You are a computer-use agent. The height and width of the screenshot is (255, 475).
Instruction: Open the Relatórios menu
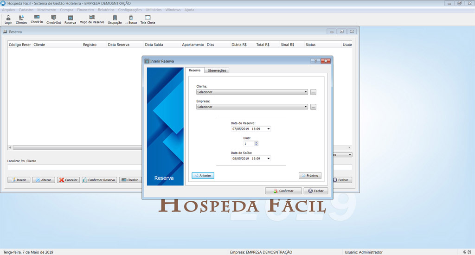[x=106, y=10]
